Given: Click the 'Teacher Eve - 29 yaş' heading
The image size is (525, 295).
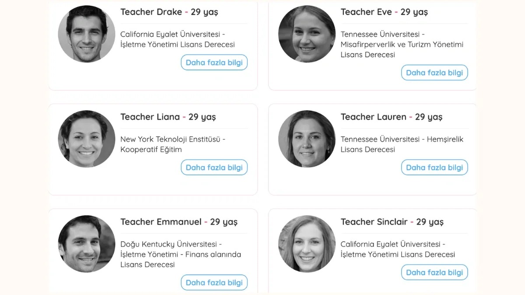Looking at the screenshot, I should click(385, 12).
